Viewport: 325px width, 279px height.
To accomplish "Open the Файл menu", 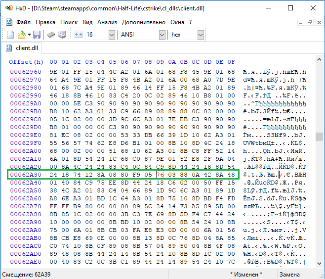I will pos(23,22).
